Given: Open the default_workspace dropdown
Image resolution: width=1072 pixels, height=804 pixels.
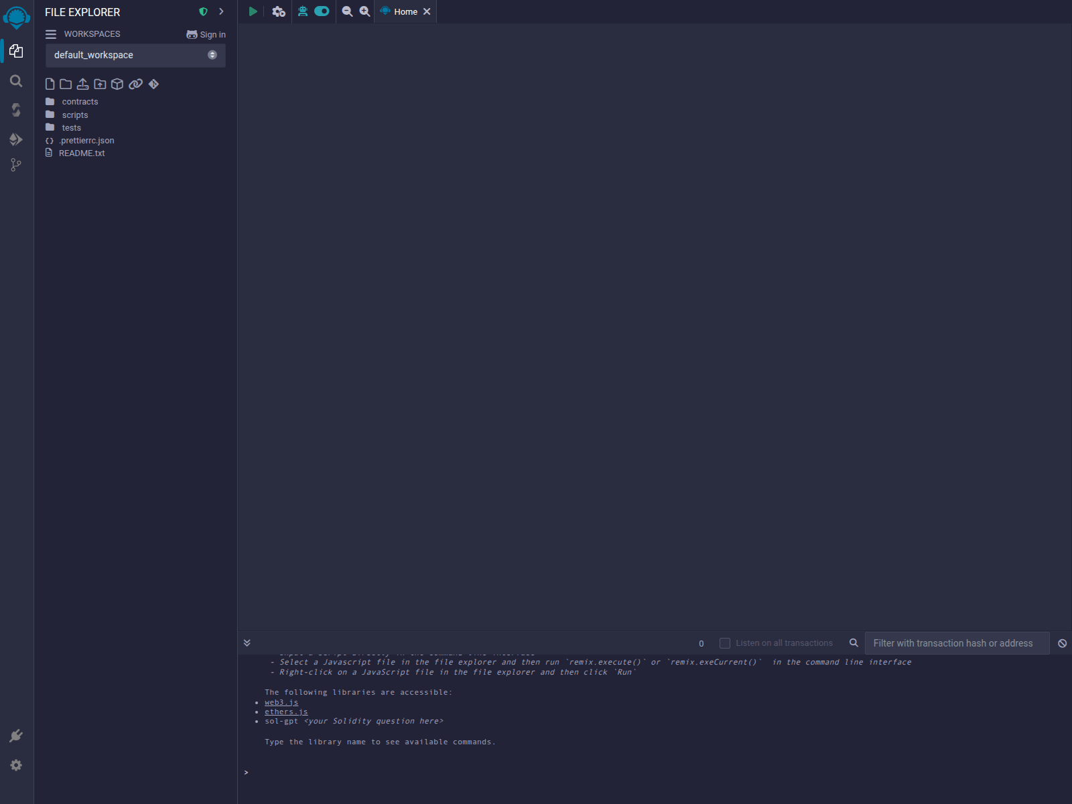Looking at the screenshot, I should pyautogui.click(x=135, y=55).
